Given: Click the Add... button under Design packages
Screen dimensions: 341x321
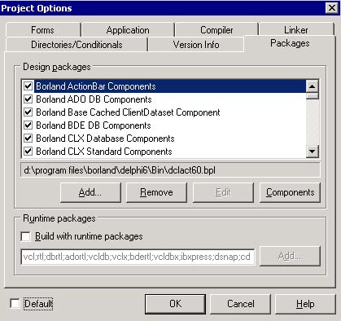Looking at the screenshot, I should (x=90, y=192).
